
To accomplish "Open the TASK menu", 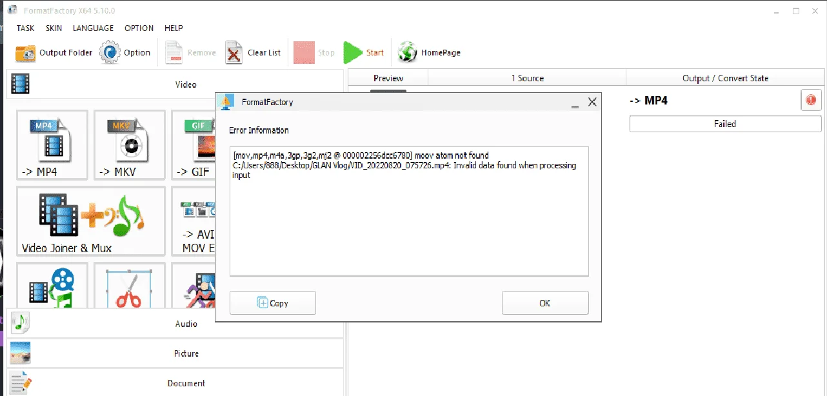I will tap(26, 28).
